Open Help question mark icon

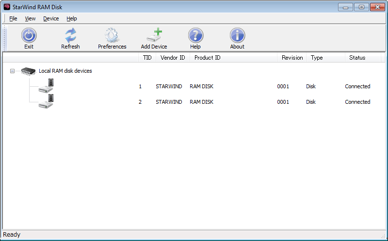tap(195, 35)
